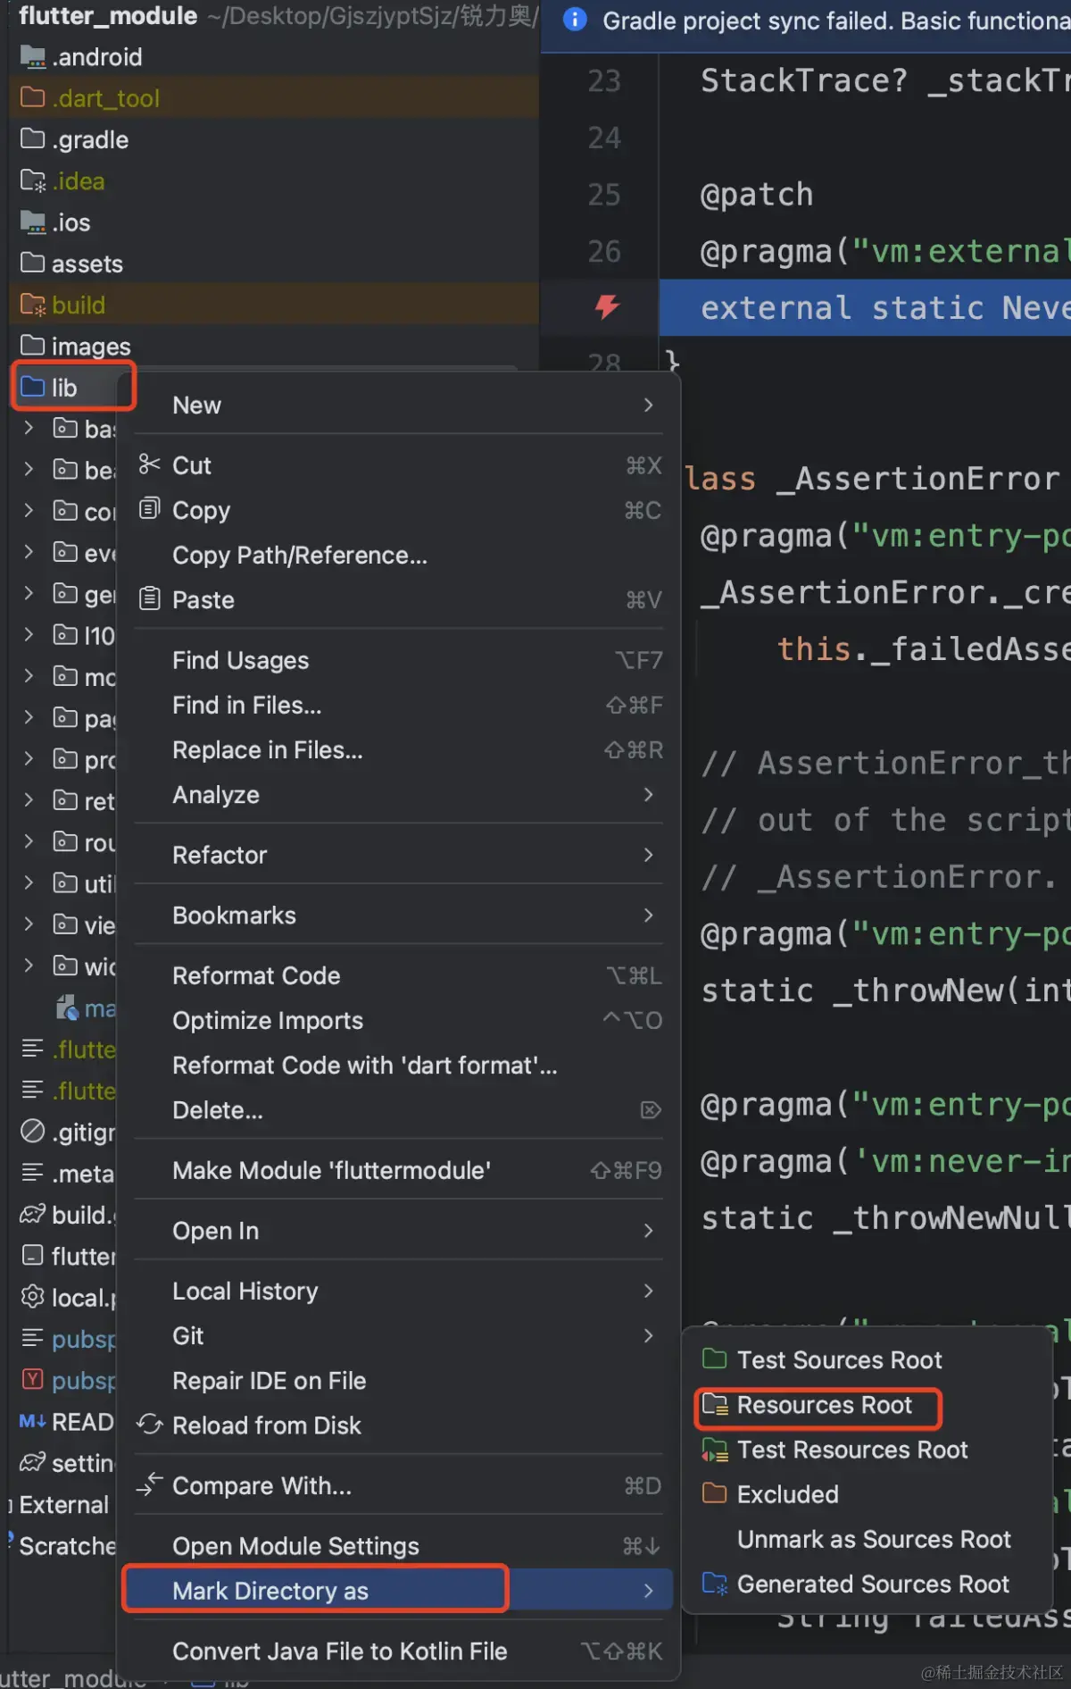Click the build folder icon

coord(32,305)
